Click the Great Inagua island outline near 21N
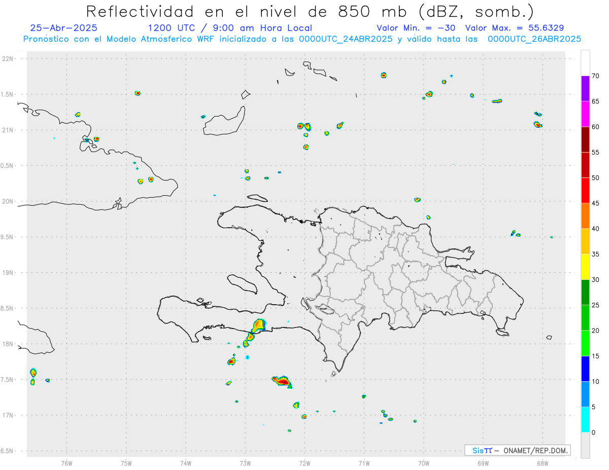Viewport: 609px width, 470px height. coord(224,122)
